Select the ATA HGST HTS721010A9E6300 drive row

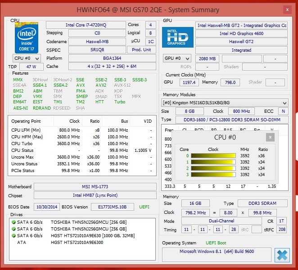(82, 243)
